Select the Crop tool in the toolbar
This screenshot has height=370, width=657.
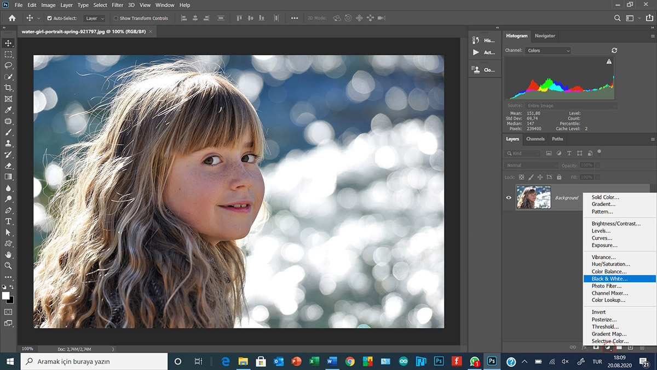coord(8,88)
